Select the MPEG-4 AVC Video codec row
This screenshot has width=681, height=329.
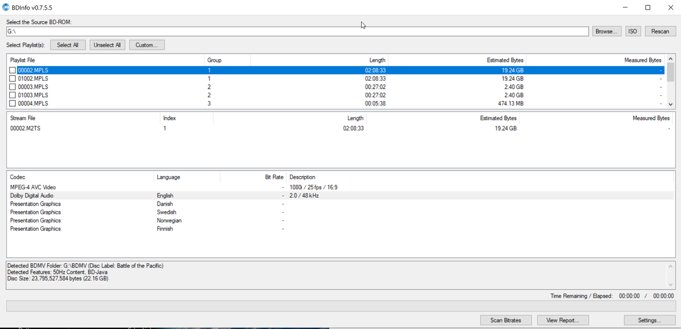(x=340, y=187)
